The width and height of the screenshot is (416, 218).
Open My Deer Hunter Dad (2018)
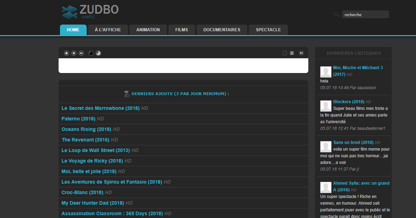(93, 203)
